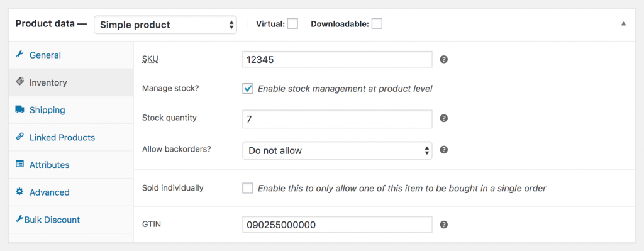Viewport: 644px width, 251px height.
Task: Click the Linked Products chain icon
Action: [19, 137]
